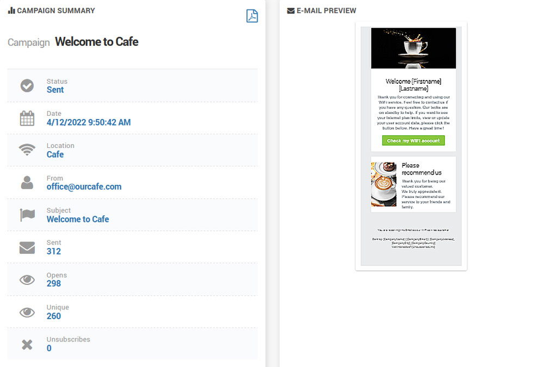Click the coffee cup header image in preview
544x367 pixels.
point(413,48)
